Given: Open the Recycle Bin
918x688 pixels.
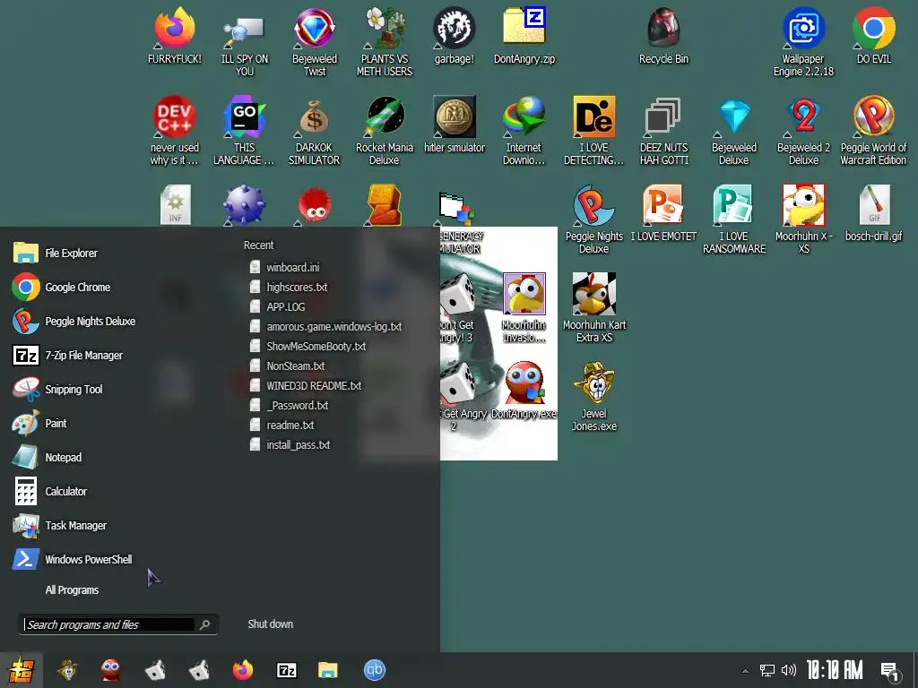Looking at the screenshot, I should point(663,36).
